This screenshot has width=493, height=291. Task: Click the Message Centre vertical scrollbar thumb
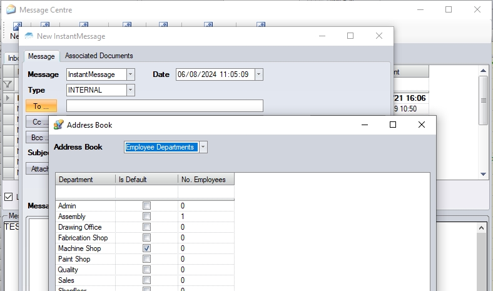pos(482,100)
